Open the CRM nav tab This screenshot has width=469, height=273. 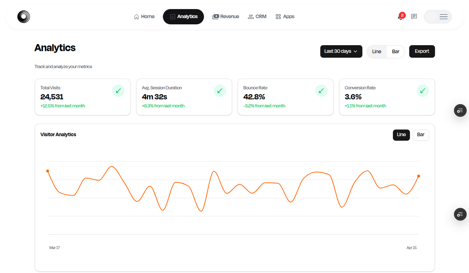pyautogui.click(x=257, y=16)
